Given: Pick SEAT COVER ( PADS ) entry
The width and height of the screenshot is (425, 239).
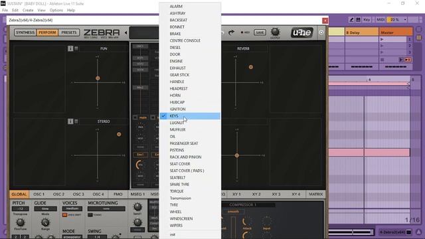Looking at the screenshot, I should pyautogui.click(x=190, y=171).
